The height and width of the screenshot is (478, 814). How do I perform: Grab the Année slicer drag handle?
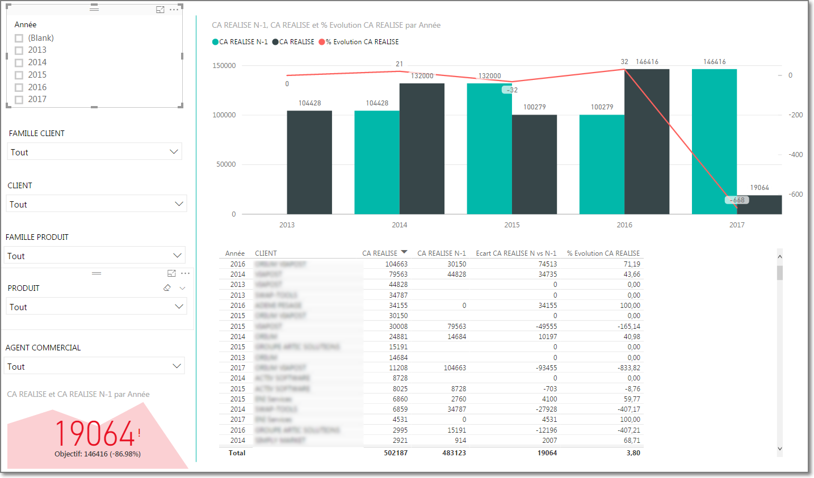94,9
